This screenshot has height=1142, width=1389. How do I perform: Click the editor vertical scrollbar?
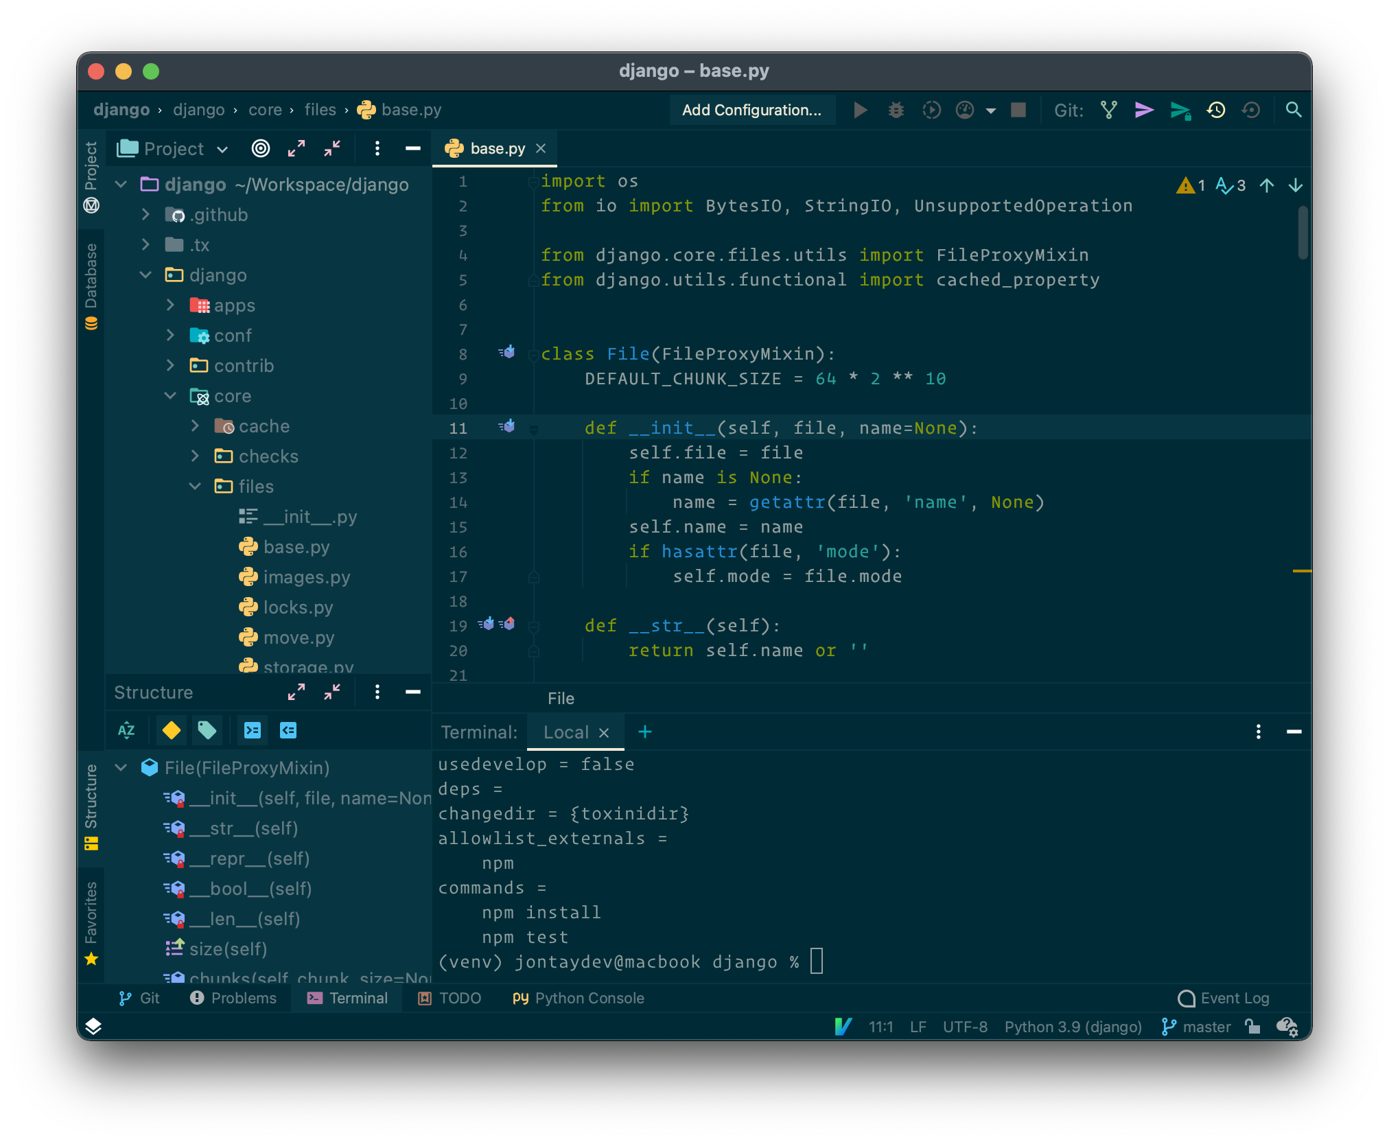click(x=1302, y=233)
